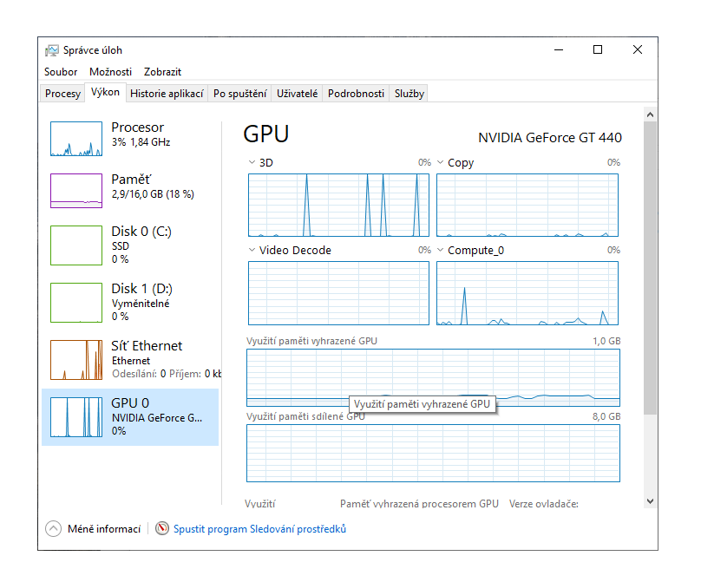Open the 3D engine dropdown chevron
Image resolution: width=701 pixels, height=582 pixels.
(252, 162)
